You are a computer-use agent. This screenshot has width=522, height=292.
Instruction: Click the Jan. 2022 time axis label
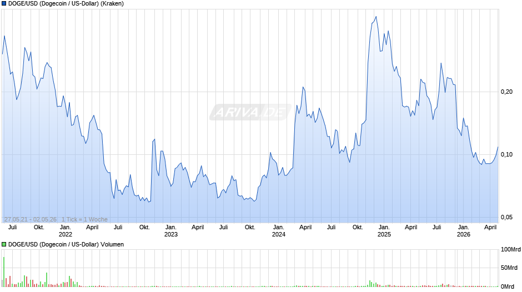pyautogui.click(x=66, y=231)
